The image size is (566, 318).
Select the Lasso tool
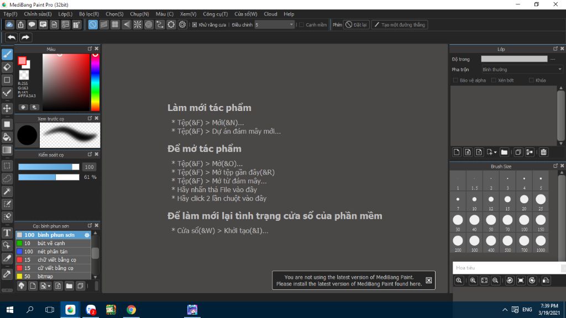7,178
